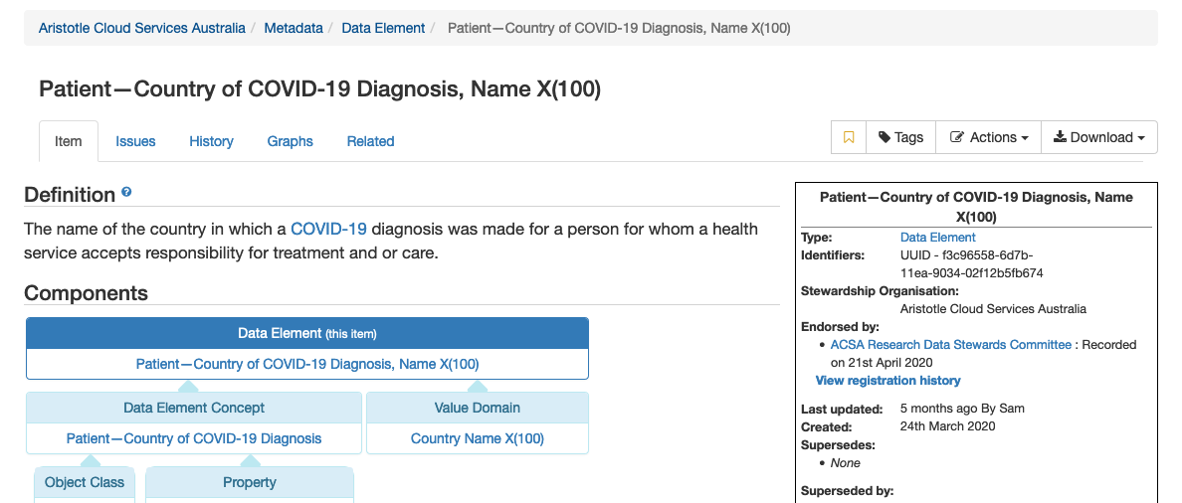1182x503 pixels.
Task: Open the Tags button
Action: tap(900, 138)
